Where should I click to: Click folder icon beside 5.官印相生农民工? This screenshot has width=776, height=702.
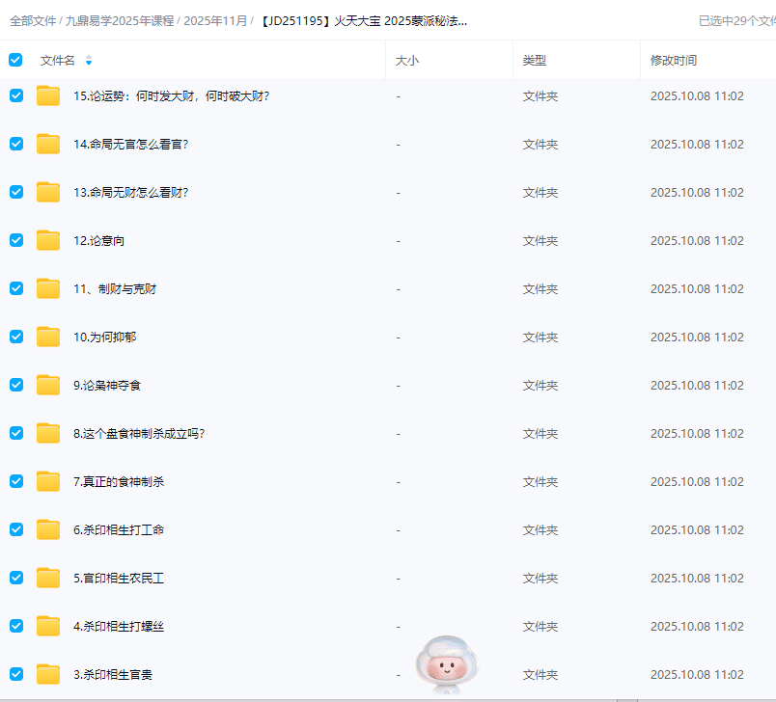click(48, 578)
